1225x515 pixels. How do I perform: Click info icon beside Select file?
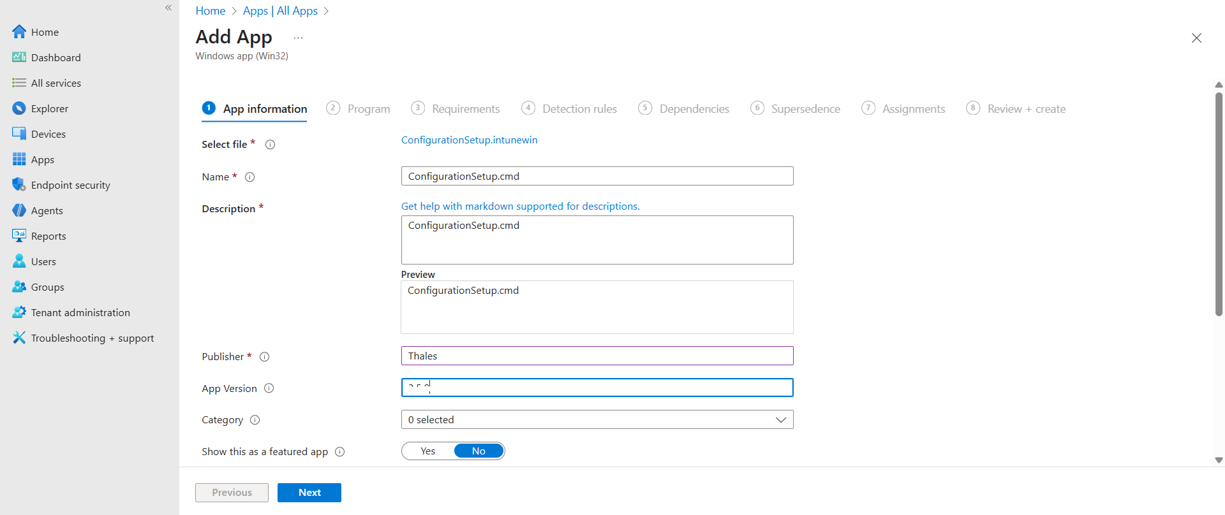[270, 145]
